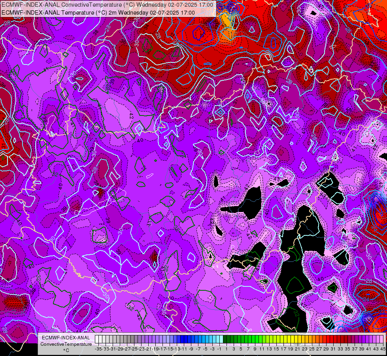This screenshot has width=387, height=356.
Task: Select the yellow swatch above 17 in legend
Action: pyautogui.click(x=282, y=339)
